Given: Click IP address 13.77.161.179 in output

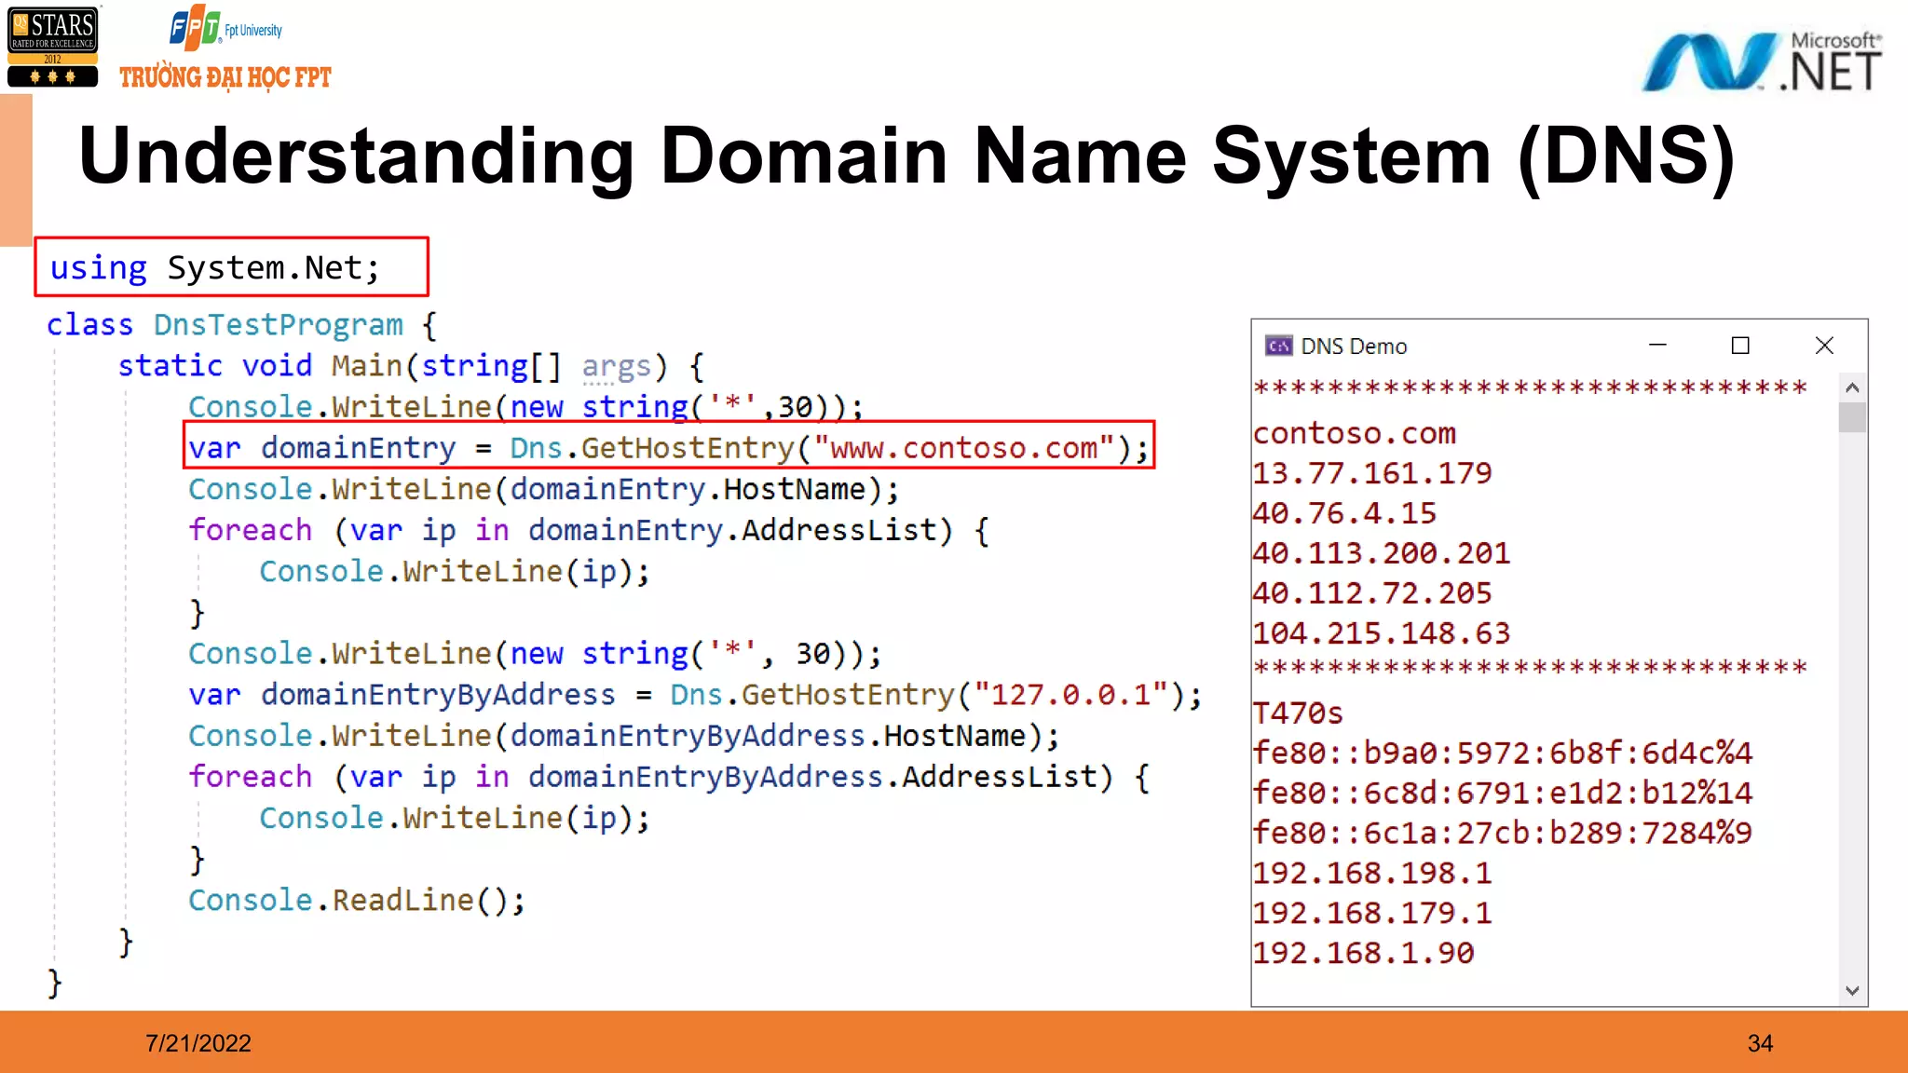Looking at the screenshot, I should point(1371,473).
